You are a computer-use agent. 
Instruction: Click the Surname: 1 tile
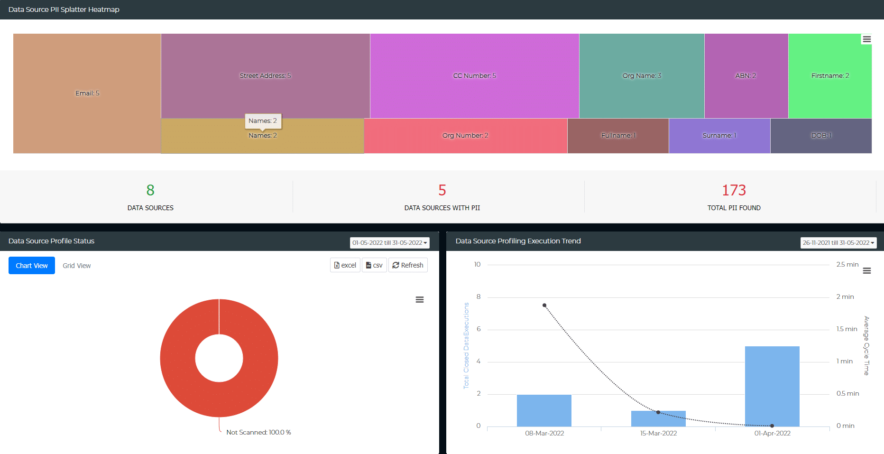click(719, 136)
